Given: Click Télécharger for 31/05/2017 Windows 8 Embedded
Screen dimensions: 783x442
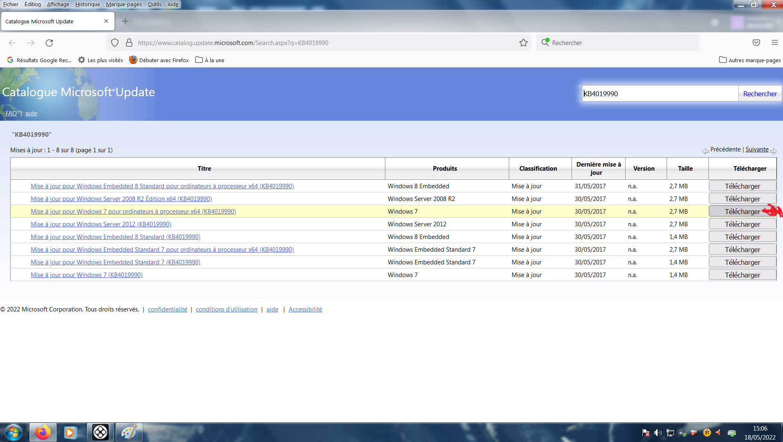Looking at the screenshot, I should (742, 186).
